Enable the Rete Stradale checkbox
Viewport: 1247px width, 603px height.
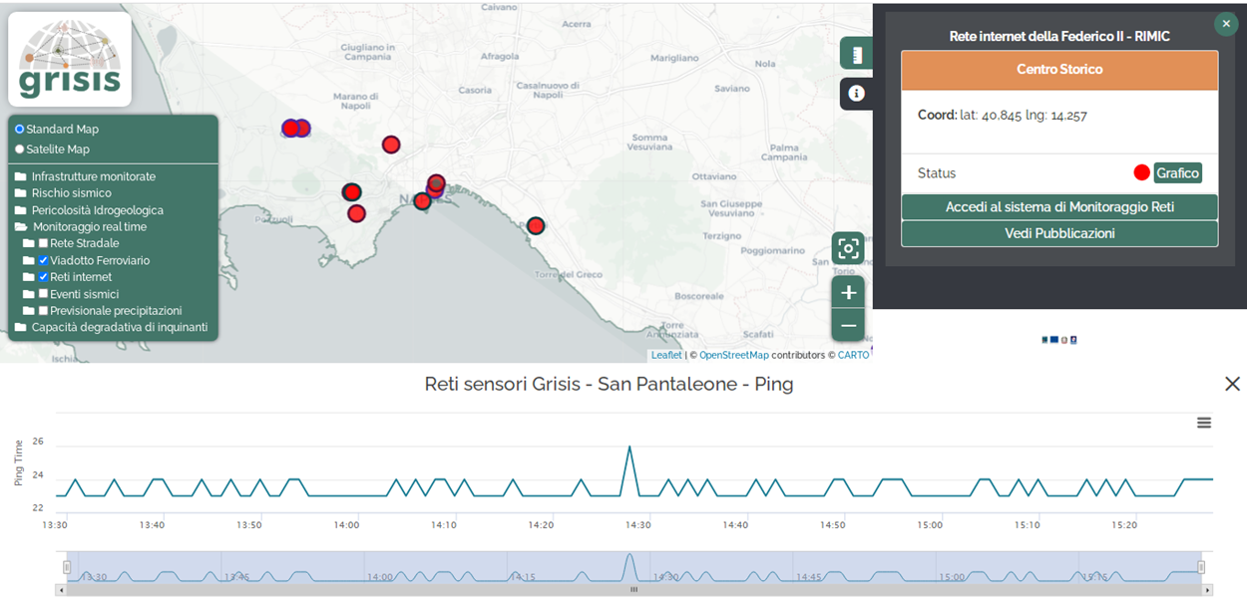pos(43,243)
